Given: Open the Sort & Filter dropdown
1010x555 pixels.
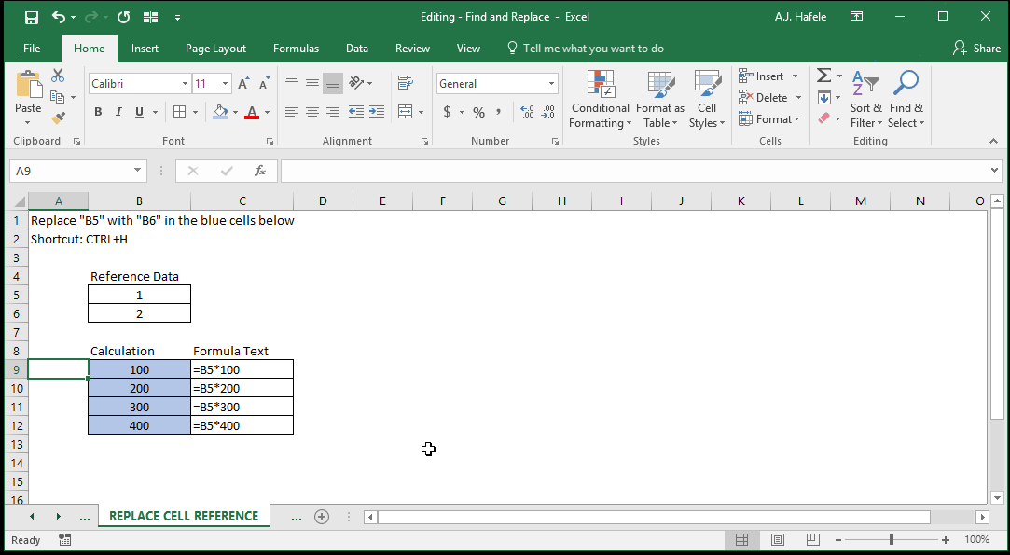Looking at the screenshot, I should tap(865, 100).
